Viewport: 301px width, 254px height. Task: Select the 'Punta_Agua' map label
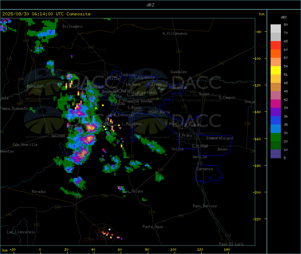[153, 227]
